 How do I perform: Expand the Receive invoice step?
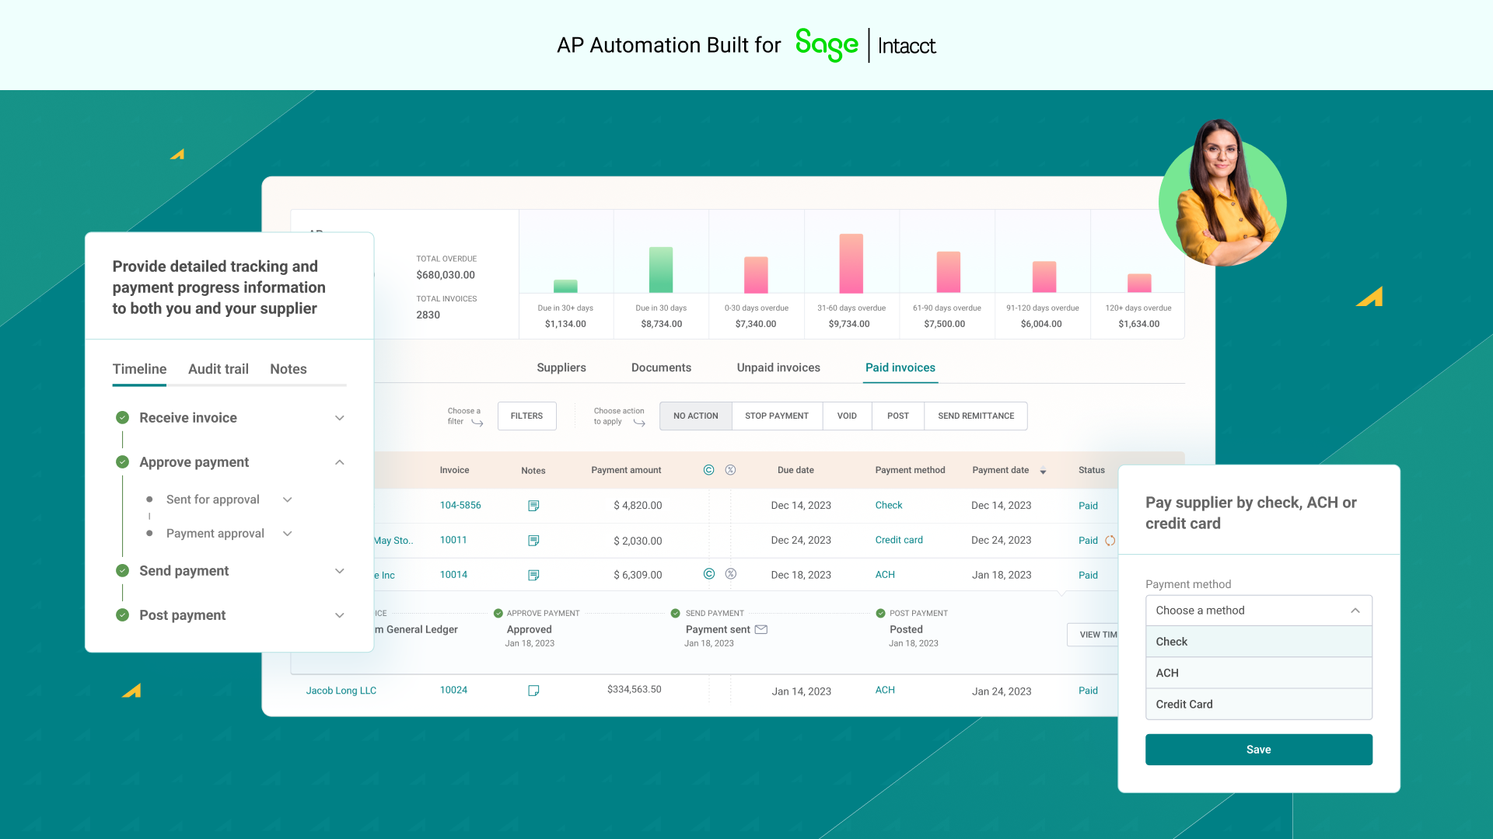(x=340, y=418)
